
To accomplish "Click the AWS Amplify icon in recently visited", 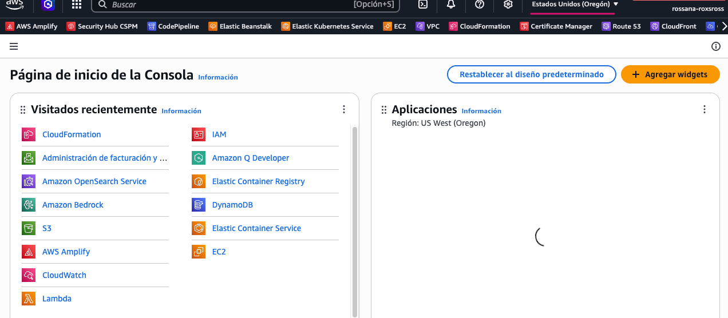I will tap(29, 252).
